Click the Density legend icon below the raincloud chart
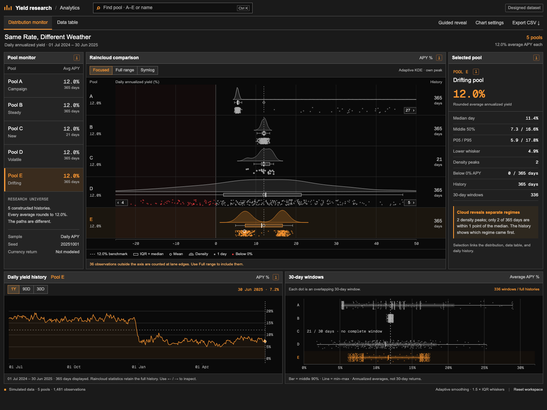The image size is (547, 410). coord(191,254)
